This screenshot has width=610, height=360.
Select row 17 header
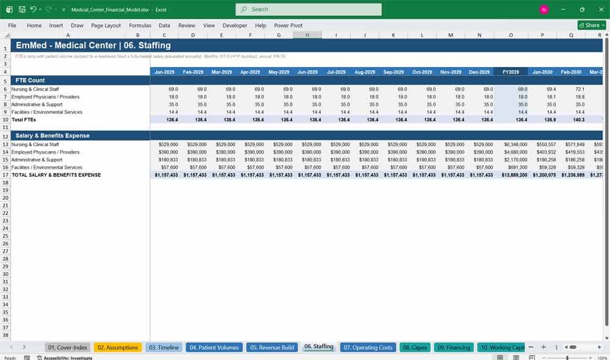click(x=5, y=175)
